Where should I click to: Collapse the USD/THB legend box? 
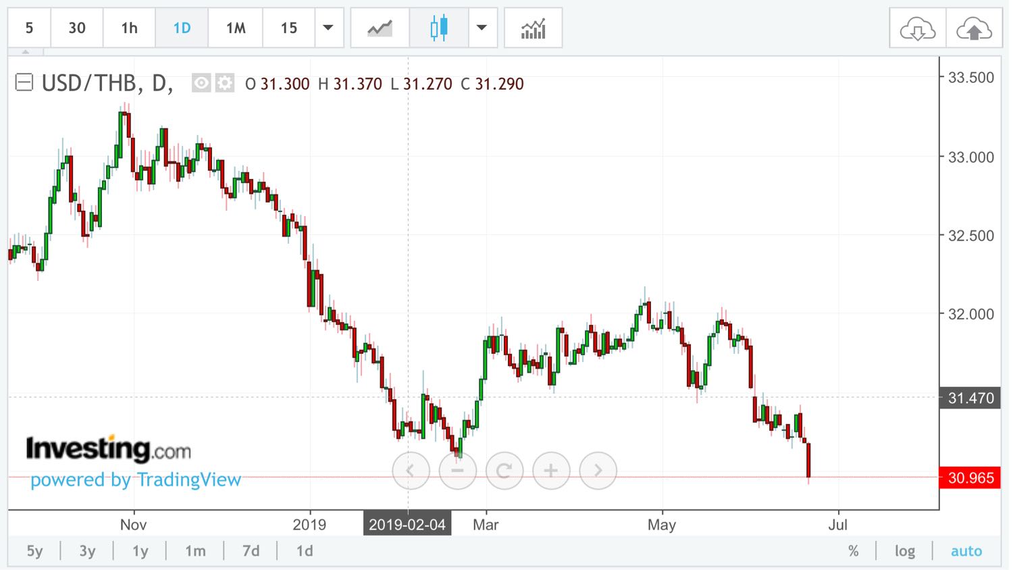pyautogui.click(x=24, y=83)
